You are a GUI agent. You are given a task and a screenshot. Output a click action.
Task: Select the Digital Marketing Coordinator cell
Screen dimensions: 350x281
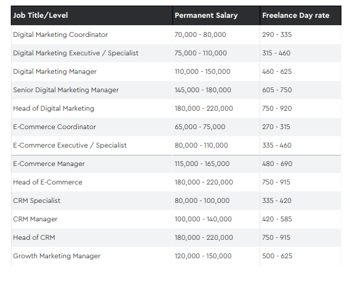(x=60, y=34)
